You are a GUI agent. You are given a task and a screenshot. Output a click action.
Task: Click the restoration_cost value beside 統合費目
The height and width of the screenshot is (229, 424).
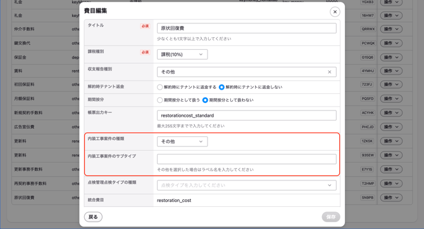click(174, 200)
